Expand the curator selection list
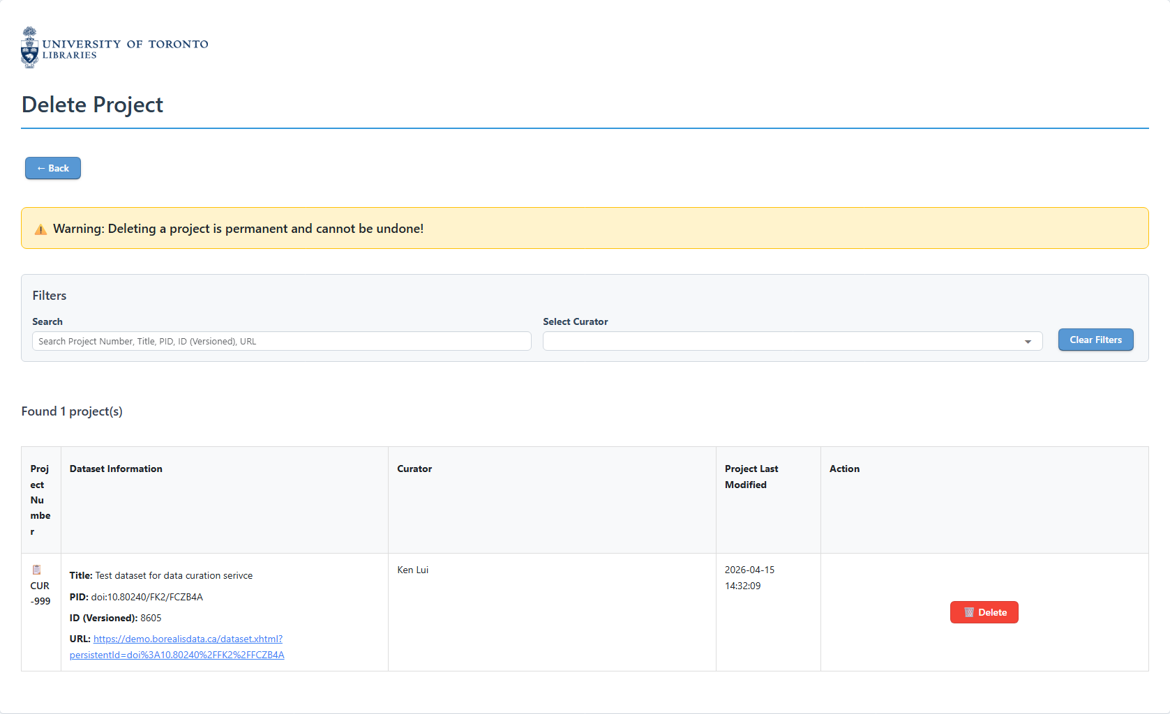 tap(792, 341)
